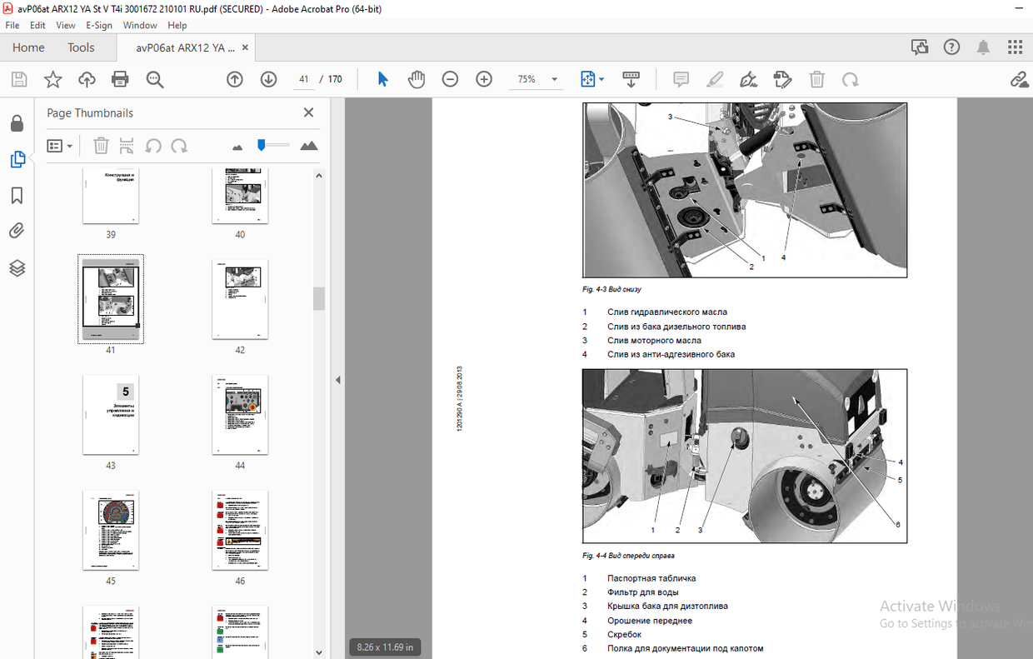Click the Print file icon
The width and height of the screenshot is (1033, 659).
[x=120, y=79]
